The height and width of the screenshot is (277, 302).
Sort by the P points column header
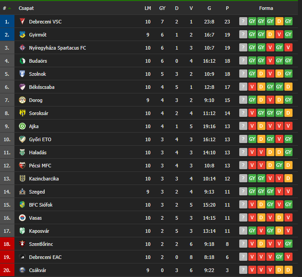tap(227, 8)
